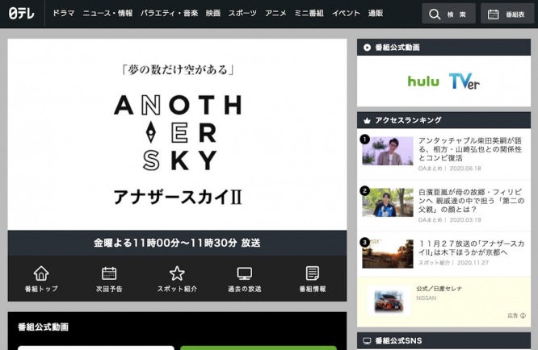Open the 映画 menu item
This screenshot has height=350, width=538.
(213, 14)
